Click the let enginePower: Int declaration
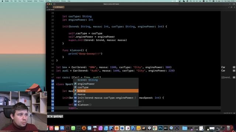 (x=78, y=20)
